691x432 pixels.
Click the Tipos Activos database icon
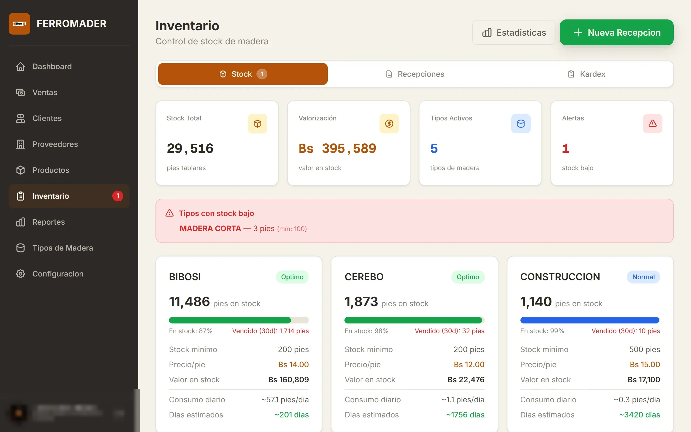521,124
